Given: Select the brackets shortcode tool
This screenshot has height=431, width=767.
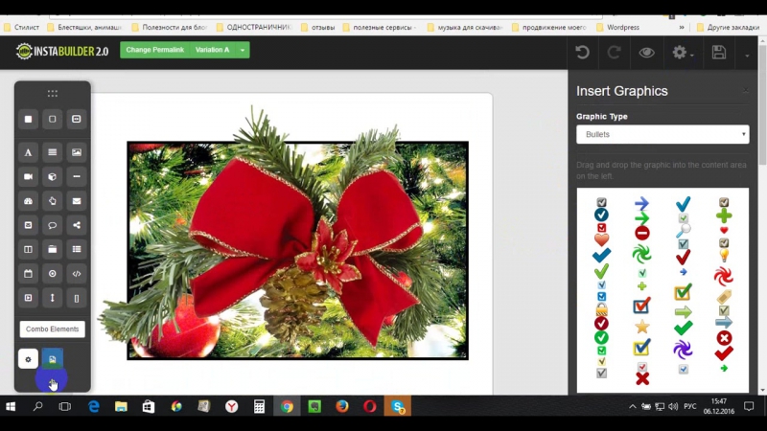Looking at the screenshot, I should 77,298.
